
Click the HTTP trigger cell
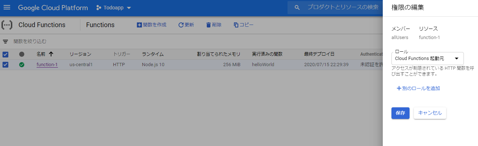tap(119, 65)
